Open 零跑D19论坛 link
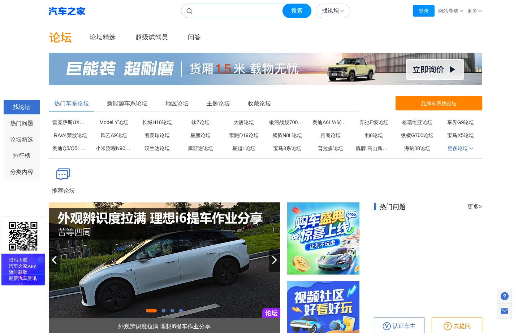The image size is (531, 333). tap(244, 135)
